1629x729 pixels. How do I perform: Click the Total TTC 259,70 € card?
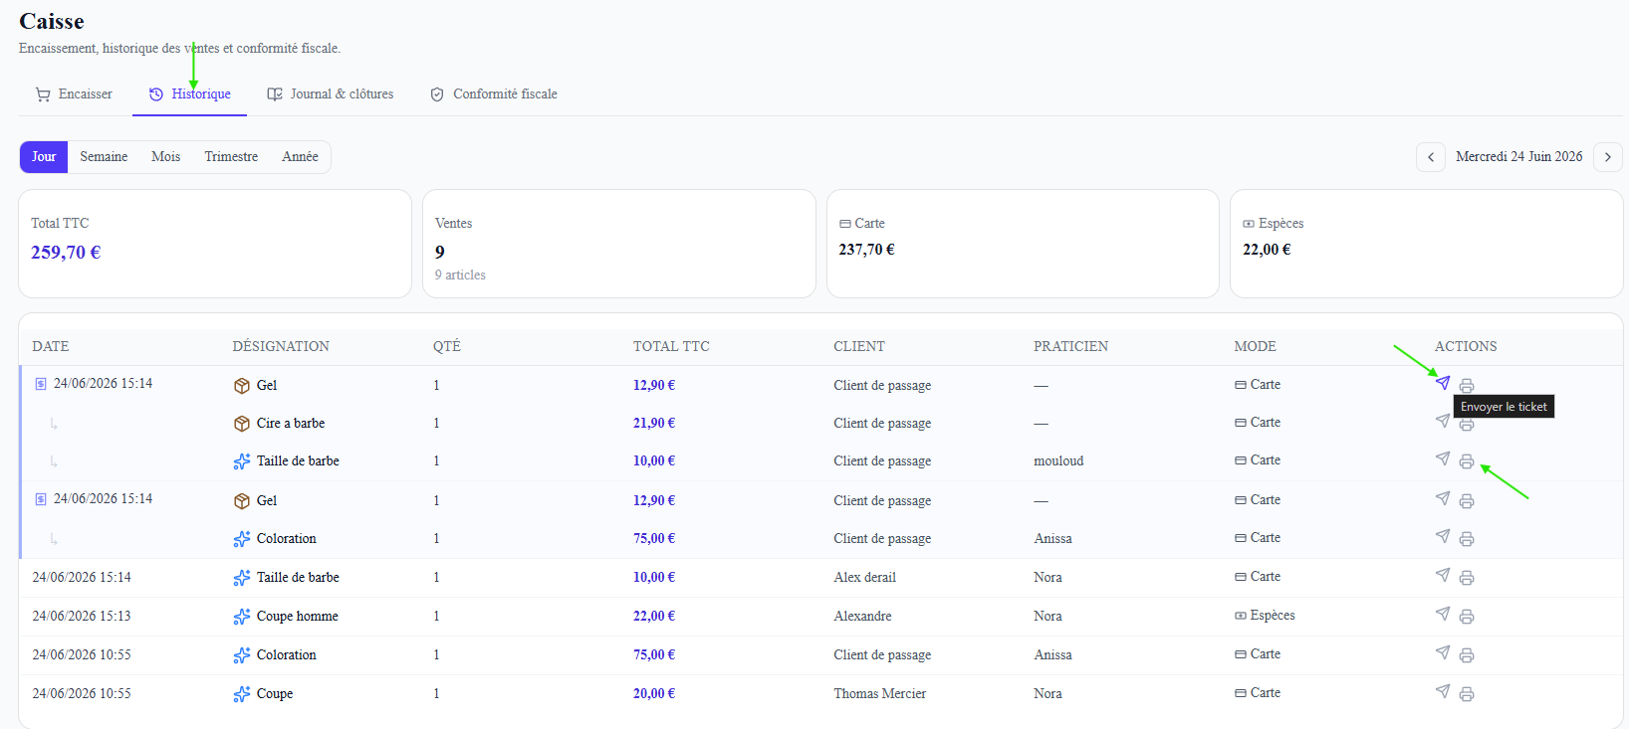(x=215, y=244)
